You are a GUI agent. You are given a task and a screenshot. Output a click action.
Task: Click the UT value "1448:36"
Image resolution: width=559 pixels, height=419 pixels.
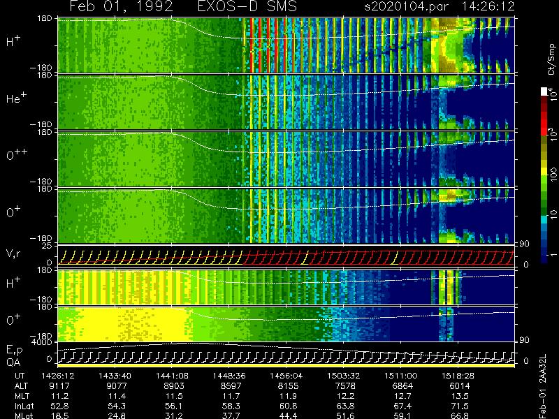[x=229, y=376]
